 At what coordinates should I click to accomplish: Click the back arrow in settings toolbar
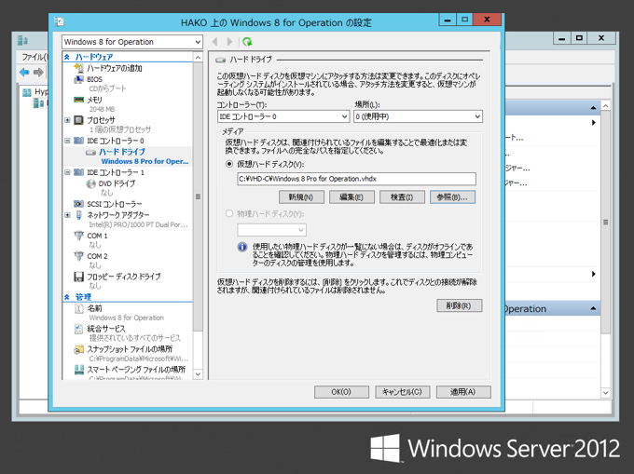point(214,42)
